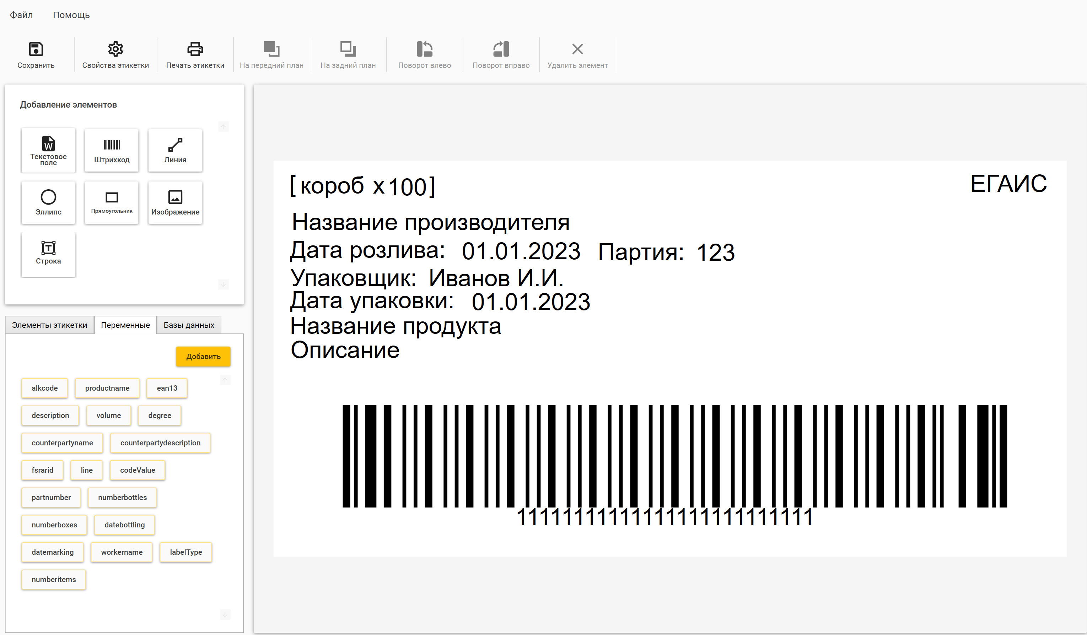The image size is (1087, 635).
Task: Select the Линия (line) tool
Action: pos(175,150)
